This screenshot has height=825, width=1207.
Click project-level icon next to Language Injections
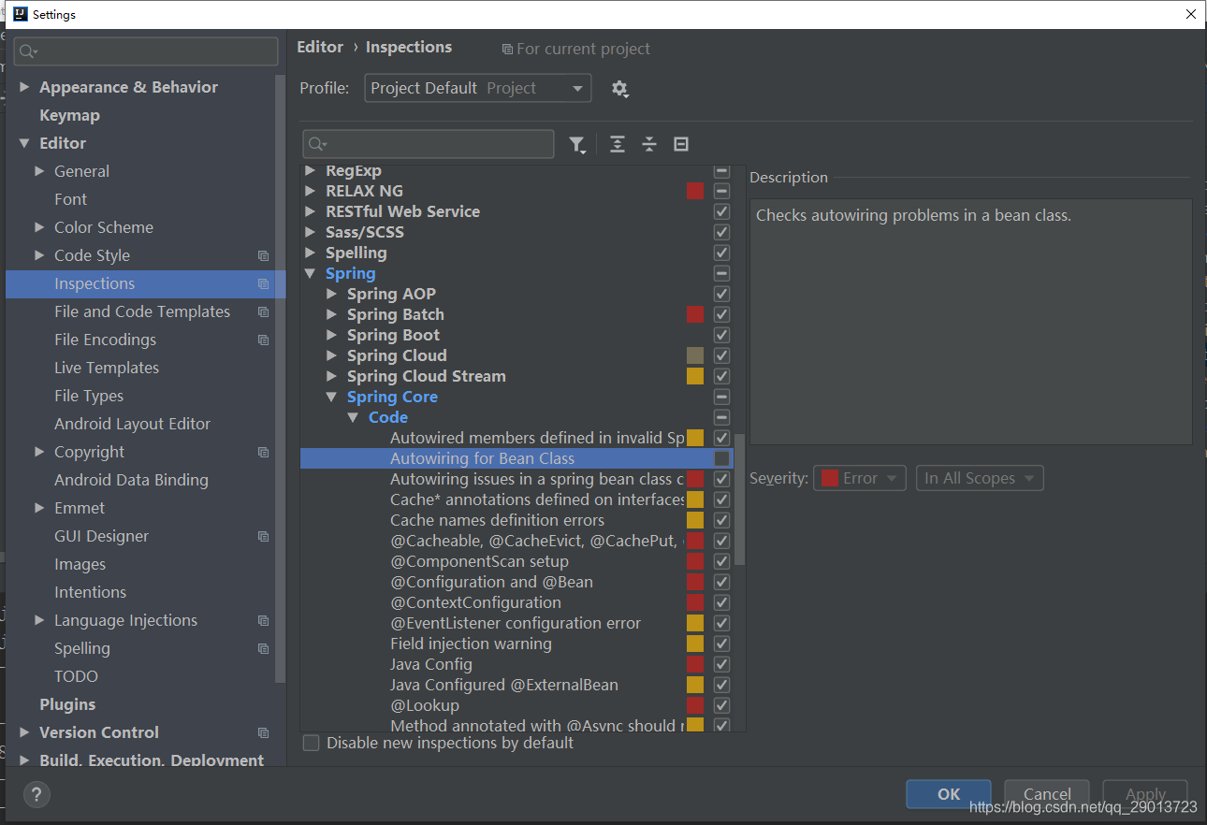(263, 620)
